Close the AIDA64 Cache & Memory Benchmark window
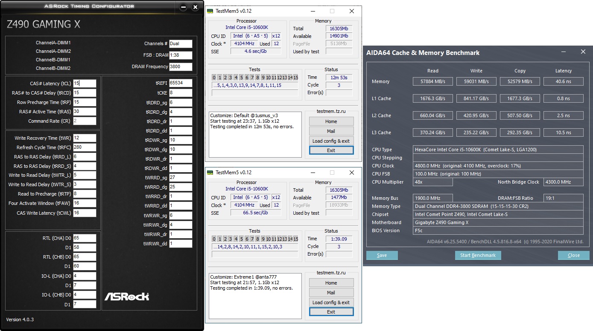The width and height of the screenshot is (593, 331). [x=583, y=52]
